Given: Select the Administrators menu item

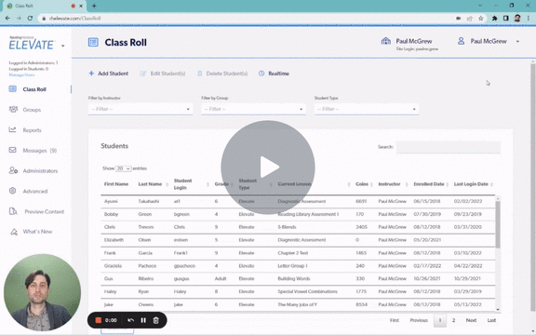Looking at the screenshot, I should [x=40, y=170].
